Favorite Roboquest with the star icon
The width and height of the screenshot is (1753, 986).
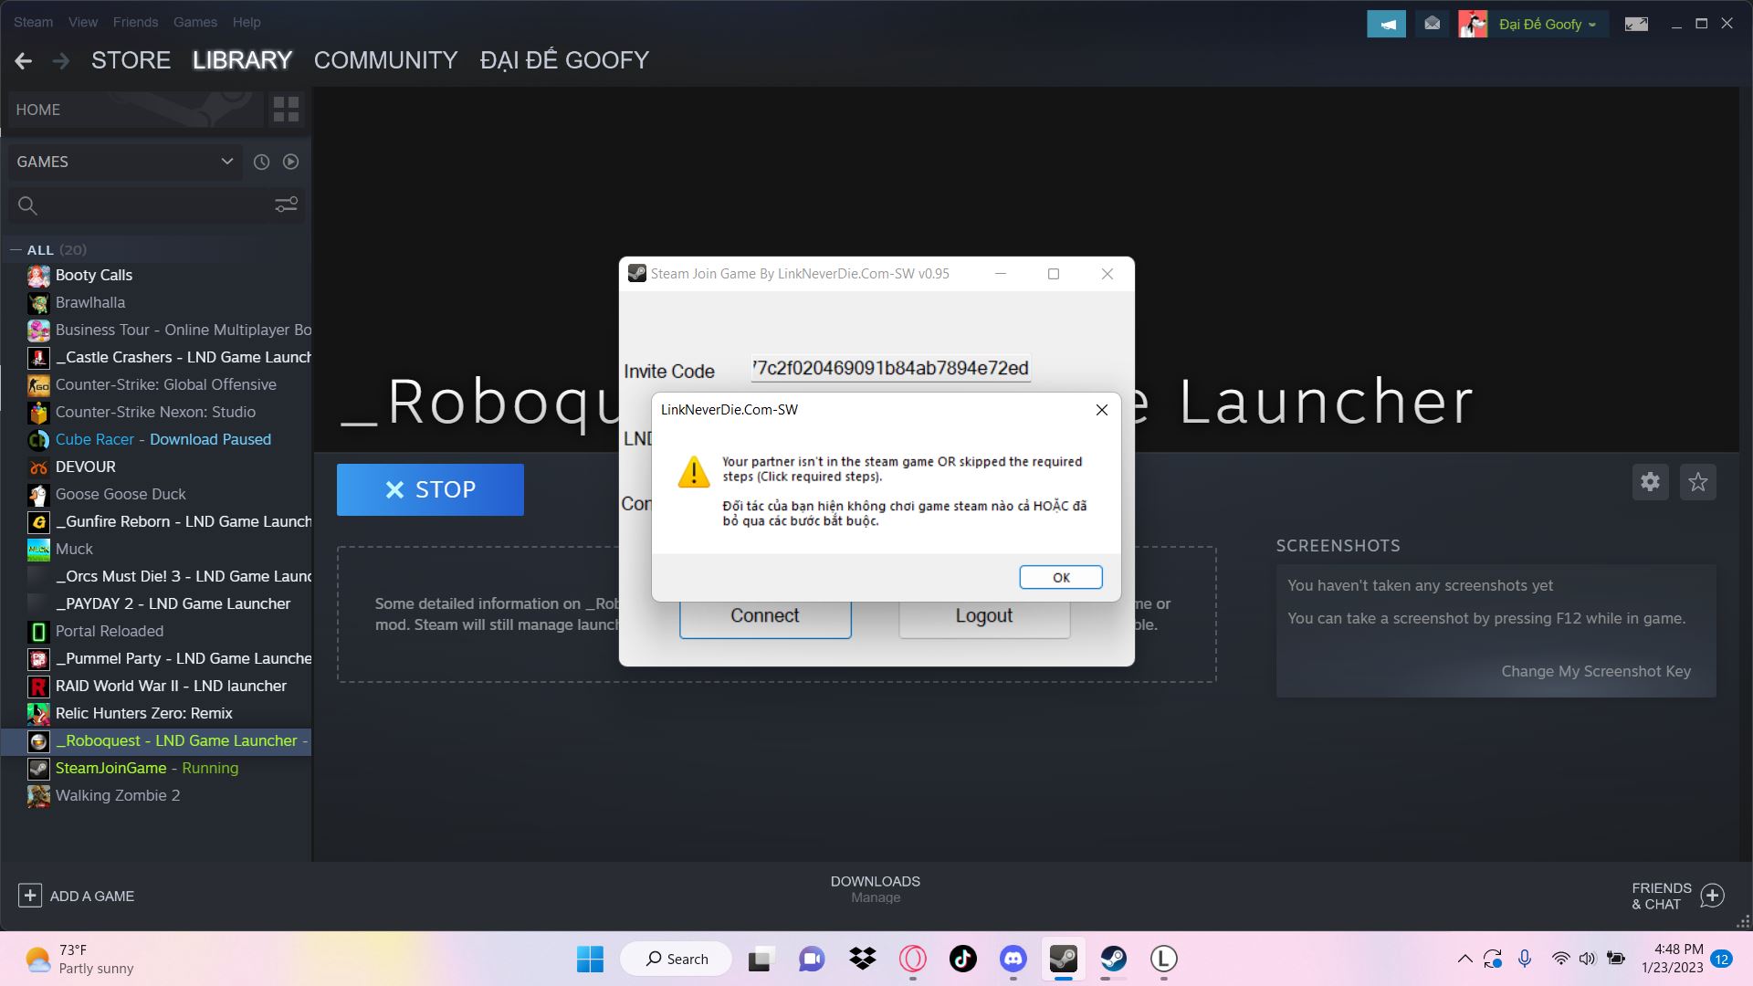pyautogui.click(x=1698, y=482)
